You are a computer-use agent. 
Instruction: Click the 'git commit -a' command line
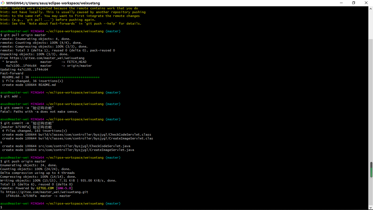(x=27, y=108)
